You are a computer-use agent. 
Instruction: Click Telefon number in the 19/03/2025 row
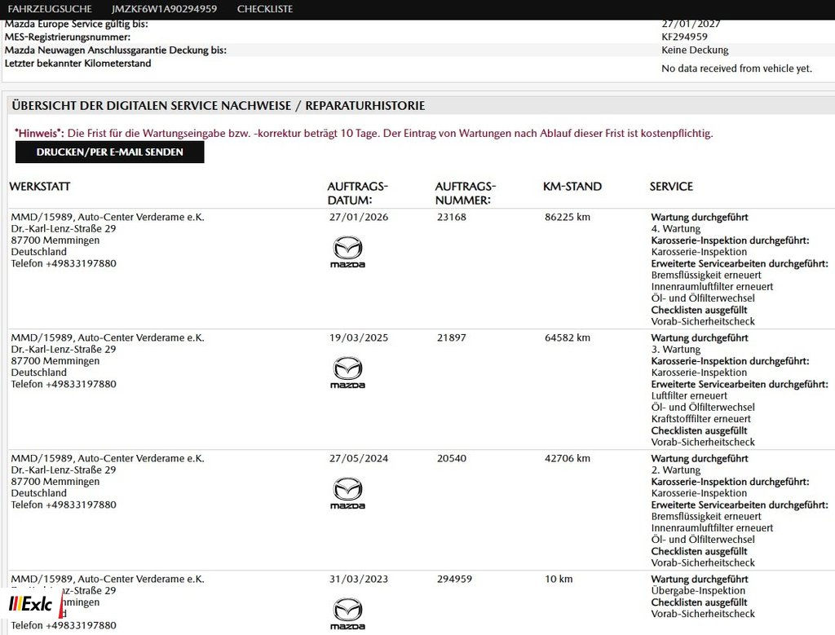[64, 384]
